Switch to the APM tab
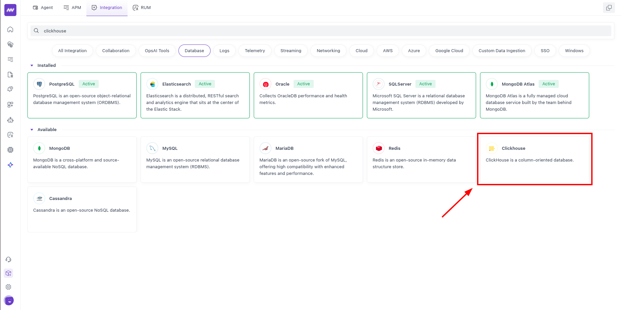Image resolution: width=621 pixels, height=310 pixels. point(72,7)
